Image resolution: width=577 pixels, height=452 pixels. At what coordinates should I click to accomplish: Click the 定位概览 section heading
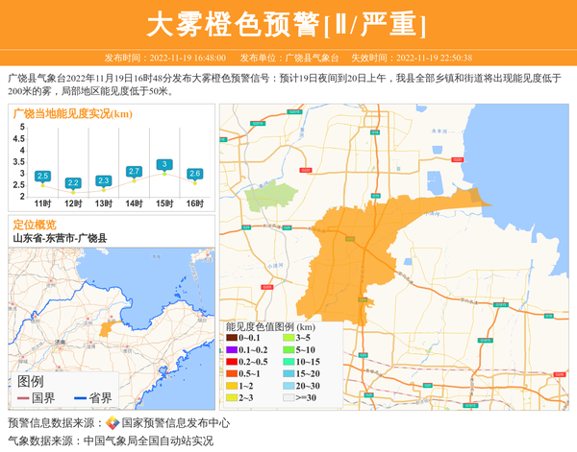coord(35,225)
